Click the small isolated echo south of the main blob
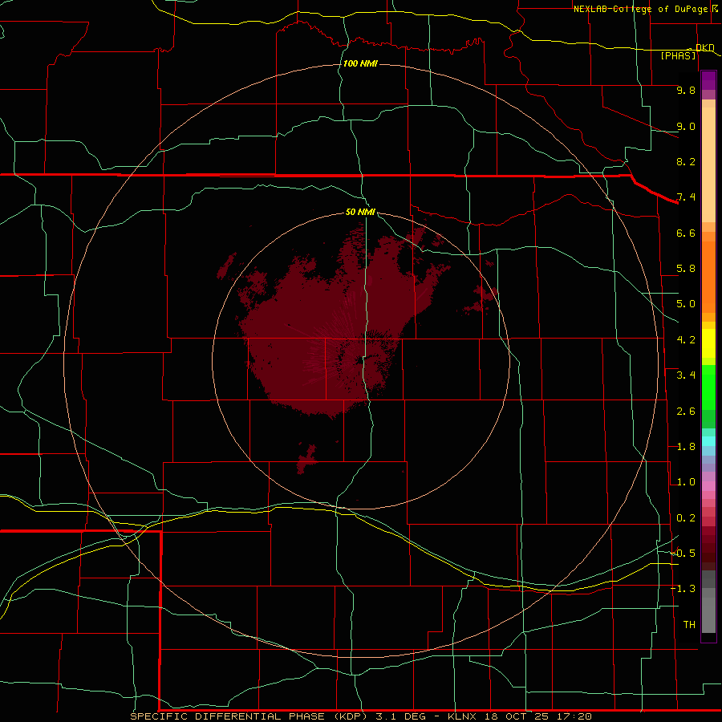Image resolution: width=722 pixels, height=722 pixels. tap(306, 459)
